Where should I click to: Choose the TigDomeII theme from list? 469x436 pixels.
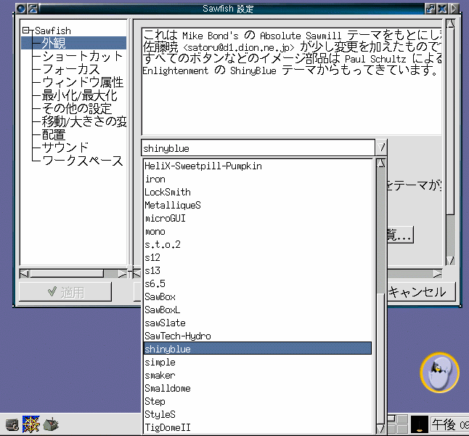[258, 427]
